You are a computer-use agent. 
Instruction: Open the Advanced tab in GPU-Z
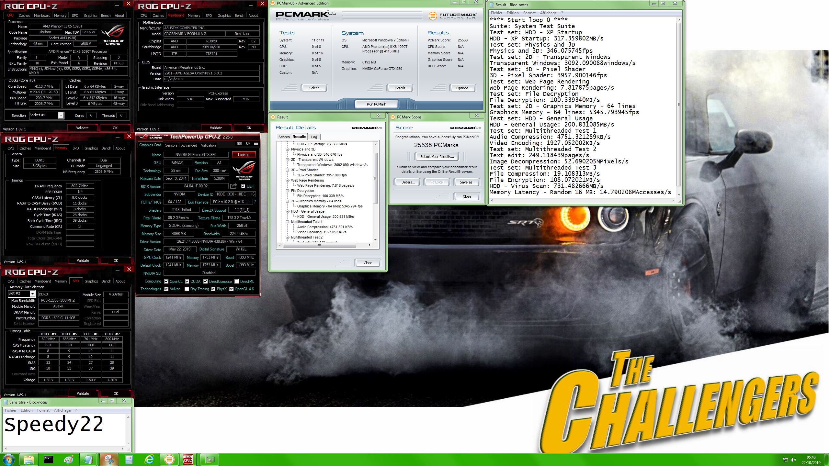(x=189, y=145)
